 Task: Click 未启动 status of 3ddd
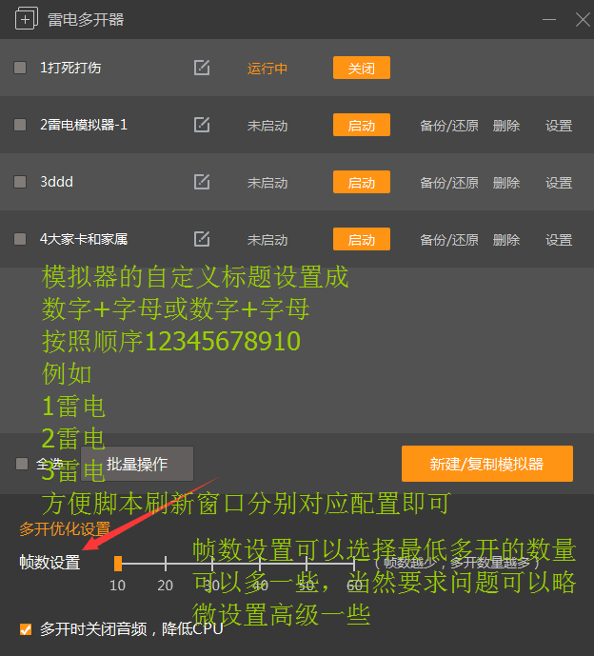pos(267,183)
